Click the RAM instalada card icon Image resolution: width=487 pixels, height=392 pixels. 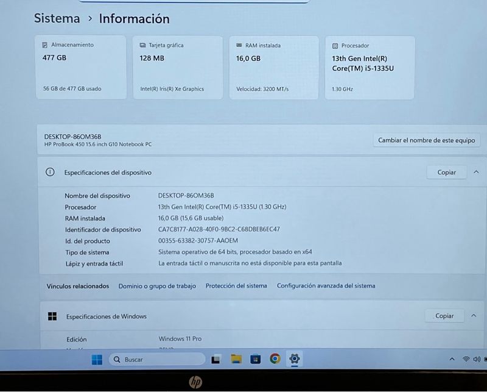tap(239, 46)
